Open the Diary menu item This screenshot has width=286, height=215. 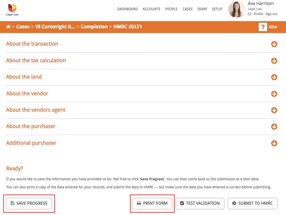202,9
